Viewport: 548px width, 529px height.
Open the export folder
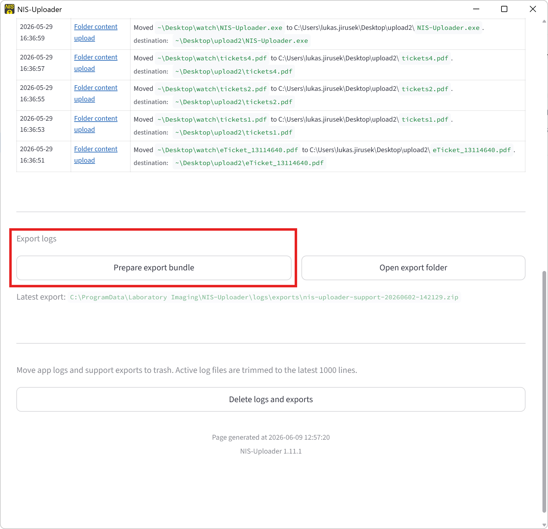click(413, 268)
